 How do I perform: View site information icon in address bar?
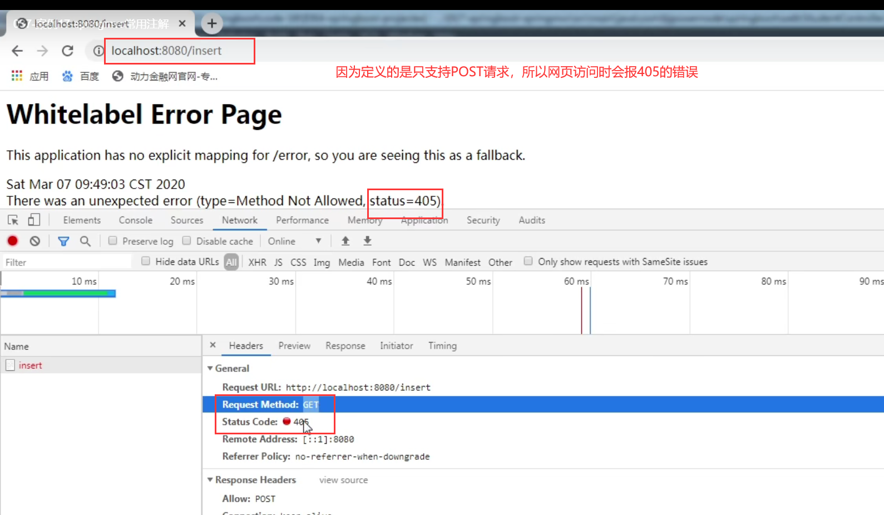(98, 51)
